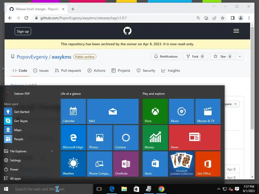The image size is (259, 194).
Task: Open the Insights tab
Action: [x=170, y=70]
